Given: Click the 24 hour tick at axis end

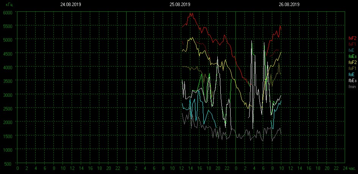Looking at the screenshot, I should click(344, 168).
